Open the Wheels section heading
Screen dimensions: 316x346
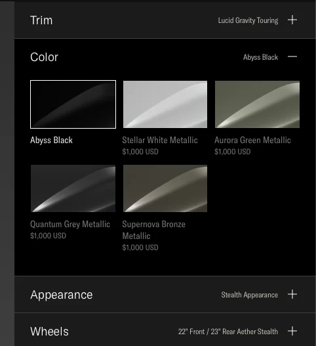pyautogui.click(x=49, y=332)
